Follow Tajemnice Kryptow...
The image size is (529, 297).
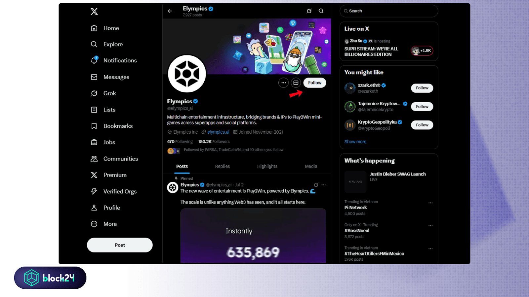422,107
